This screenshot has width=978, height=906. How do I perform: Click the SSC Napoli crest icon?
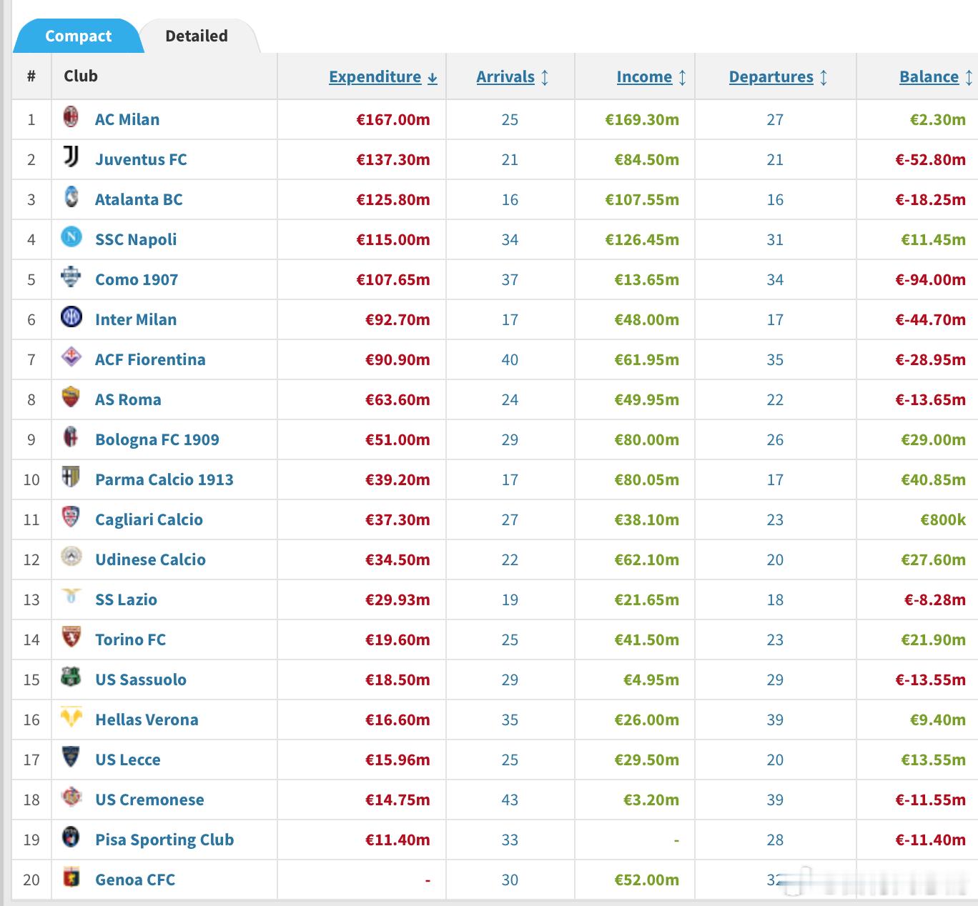[x=71, y=237]
